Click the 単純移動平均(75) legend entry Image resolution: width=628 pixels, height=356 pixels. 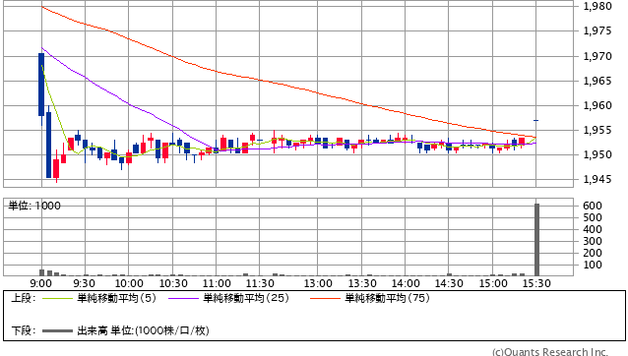click(x=387, y=298)
